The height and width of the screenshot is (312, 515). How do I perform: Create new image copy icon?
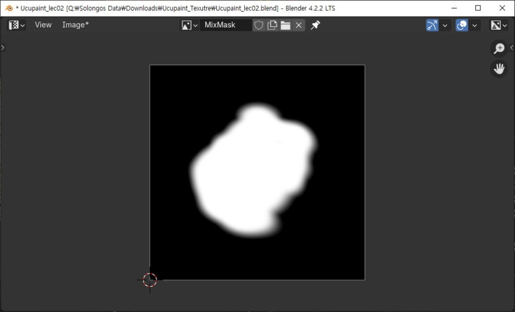tap(272, 25)
